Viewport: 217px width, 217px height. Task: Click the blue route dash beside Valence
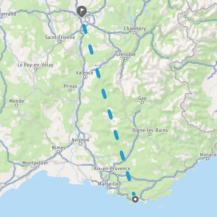tap(98, 73)
